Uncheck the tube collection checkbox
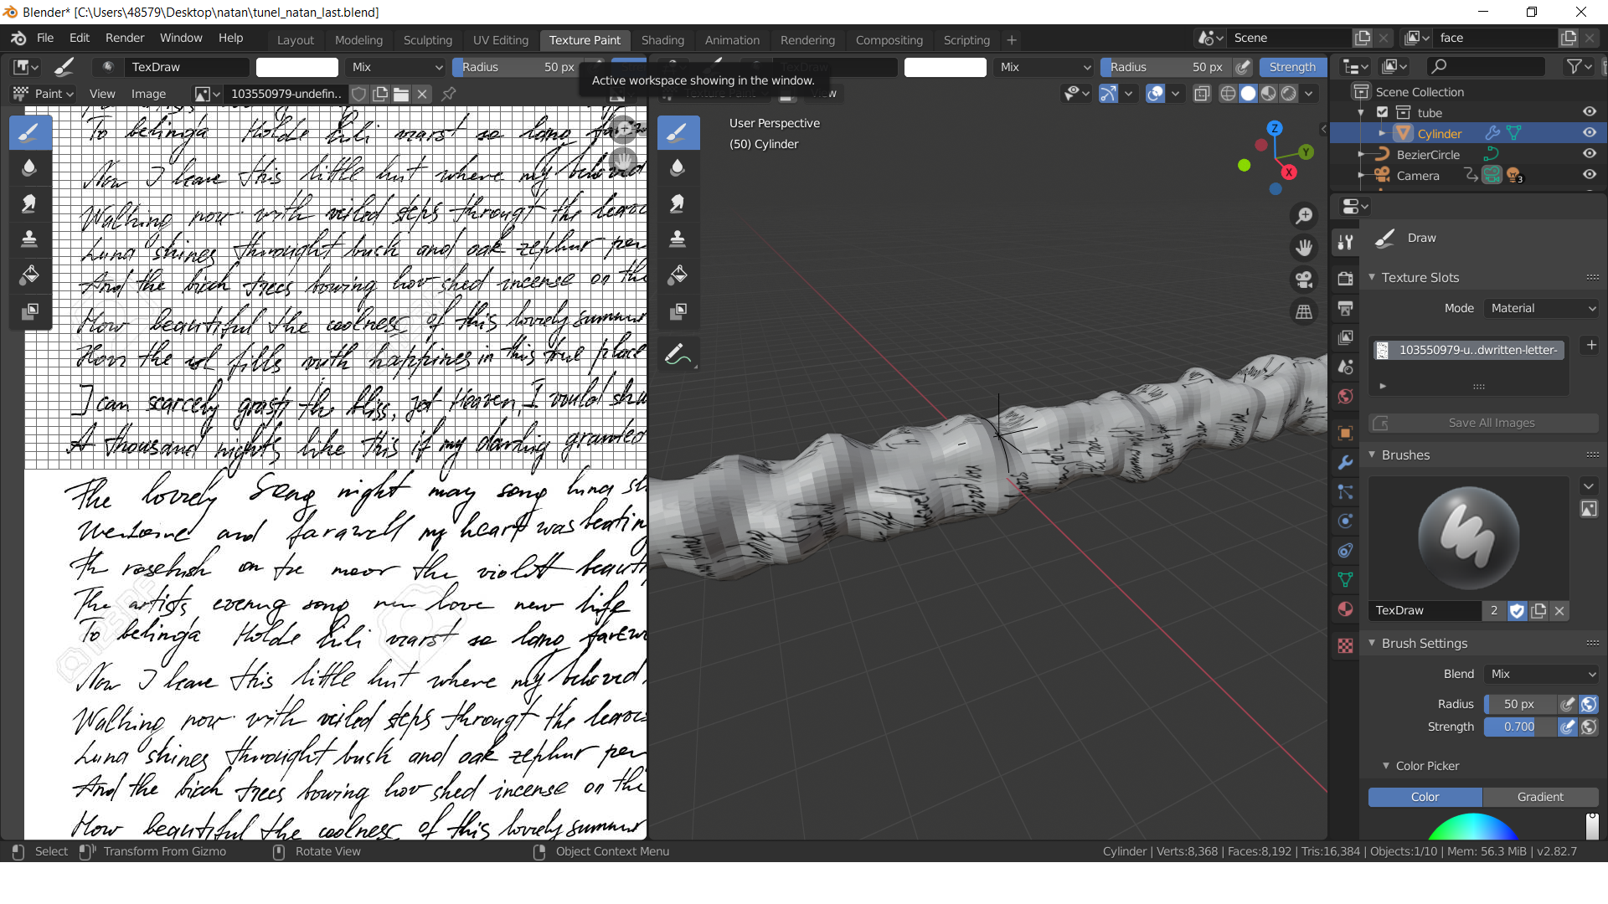 (1383, 112)
